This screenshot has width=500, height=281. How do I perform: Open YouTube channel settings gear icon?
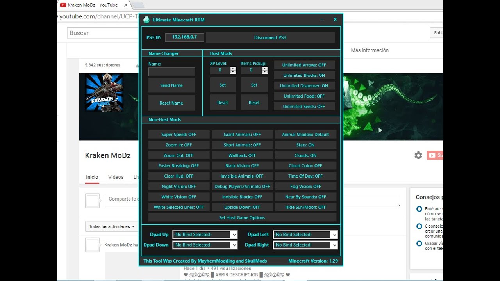[x=418, y=155]
